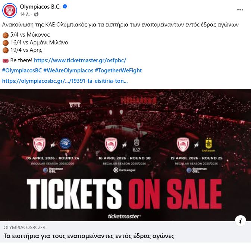This screenshot has width=251, height=244.
Task: Open the 14 λ. post timestamp
Action: click(25, 14)
